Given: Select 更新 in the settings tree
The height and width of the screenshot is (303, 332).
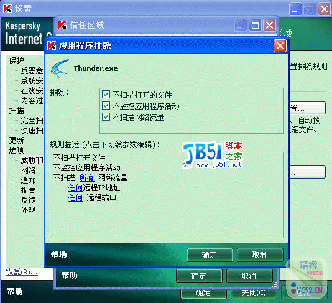Looking at the screenshot, I should pyautogui.click(x=16, y=141).
